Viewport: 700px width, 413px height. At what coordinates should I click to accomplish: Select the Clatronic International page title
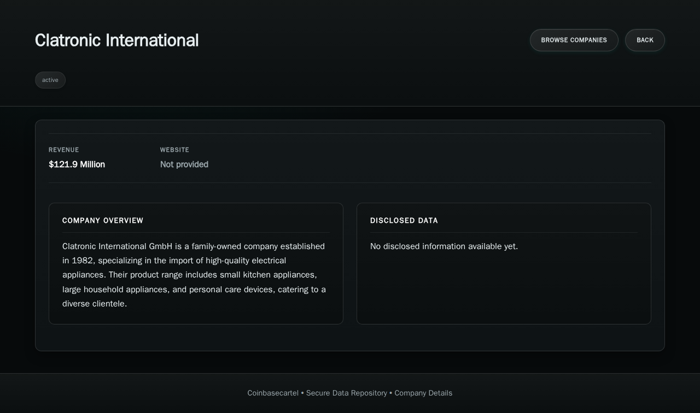pos(116,40)
